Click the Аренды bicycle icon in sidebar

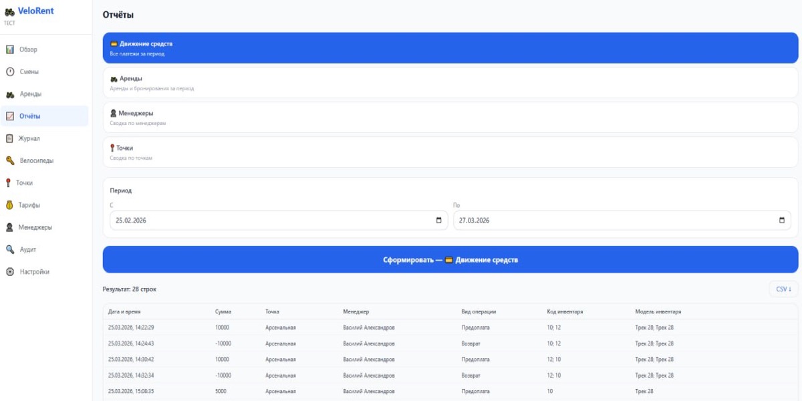point(10,94)
